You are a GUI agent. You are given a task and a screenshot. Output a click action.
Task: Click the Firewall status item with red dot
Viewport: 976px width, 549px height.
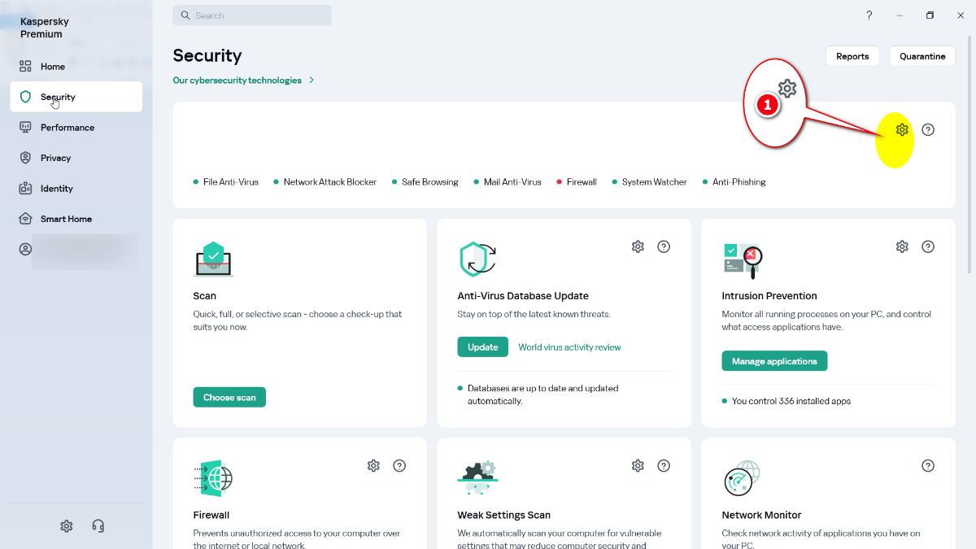pos(577,182)
